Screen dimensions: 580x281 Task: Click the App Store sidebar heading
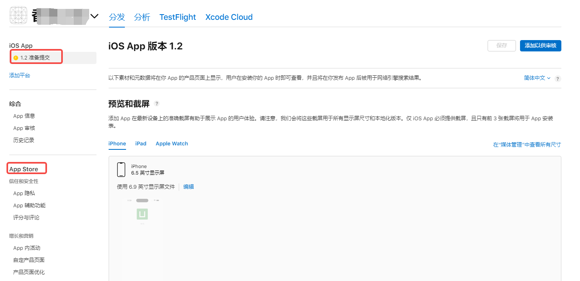pos(24,169)
